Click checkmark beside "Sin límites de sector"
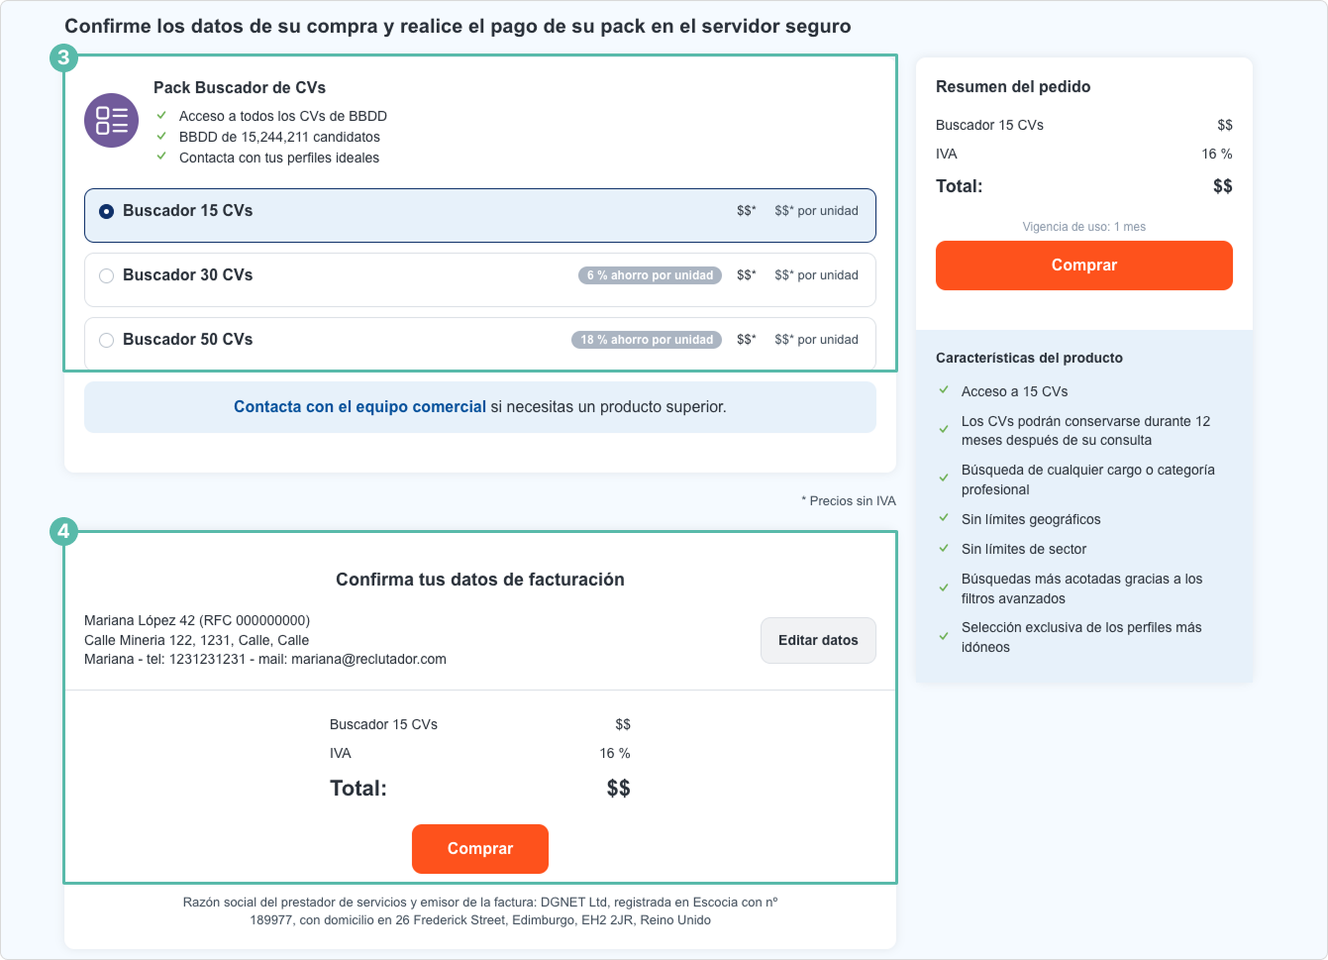 click(943, 549)
